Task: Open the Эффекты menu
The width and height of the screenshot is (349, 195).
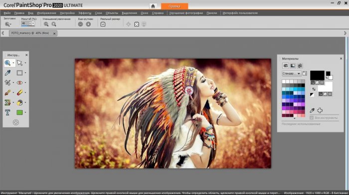Action: [85, 13]
